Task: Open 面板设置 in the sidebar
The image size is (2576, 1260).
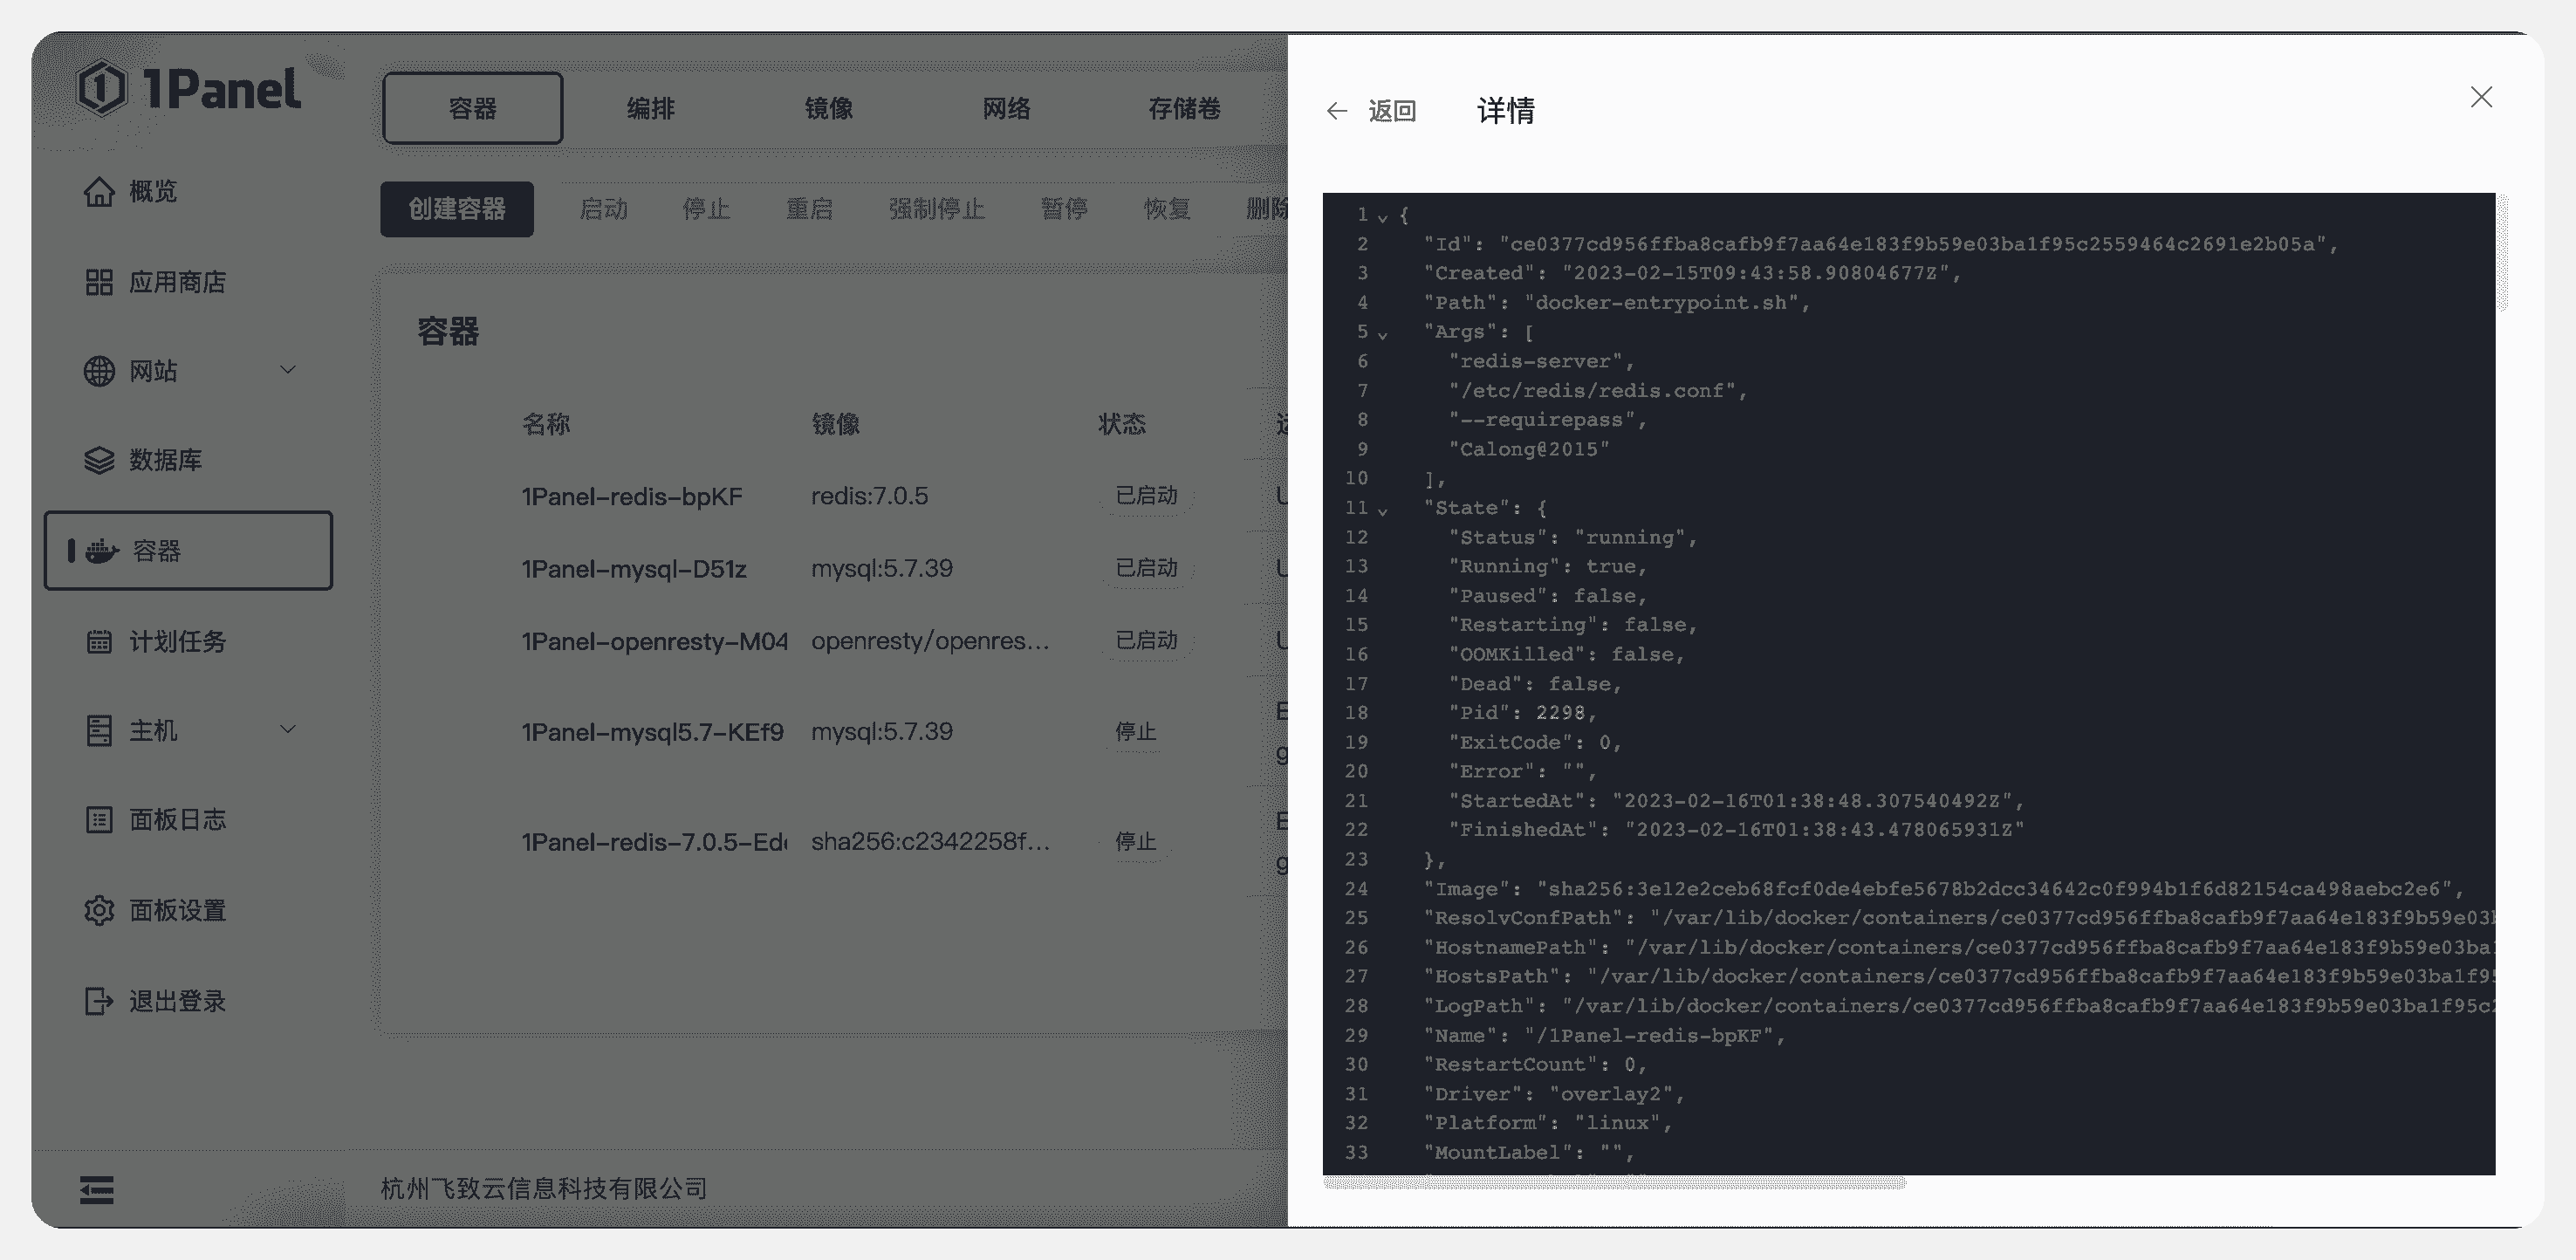Action: 177,911
